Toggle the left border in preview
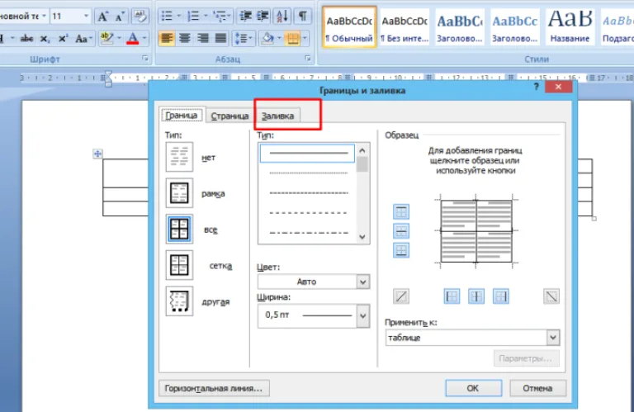 [x=452, y=296]
